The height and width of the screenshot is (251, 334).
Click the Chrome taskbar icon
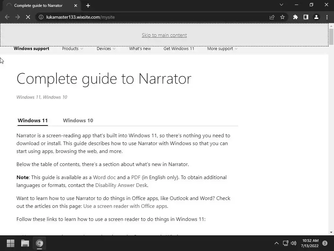click(x=39, y=243)
